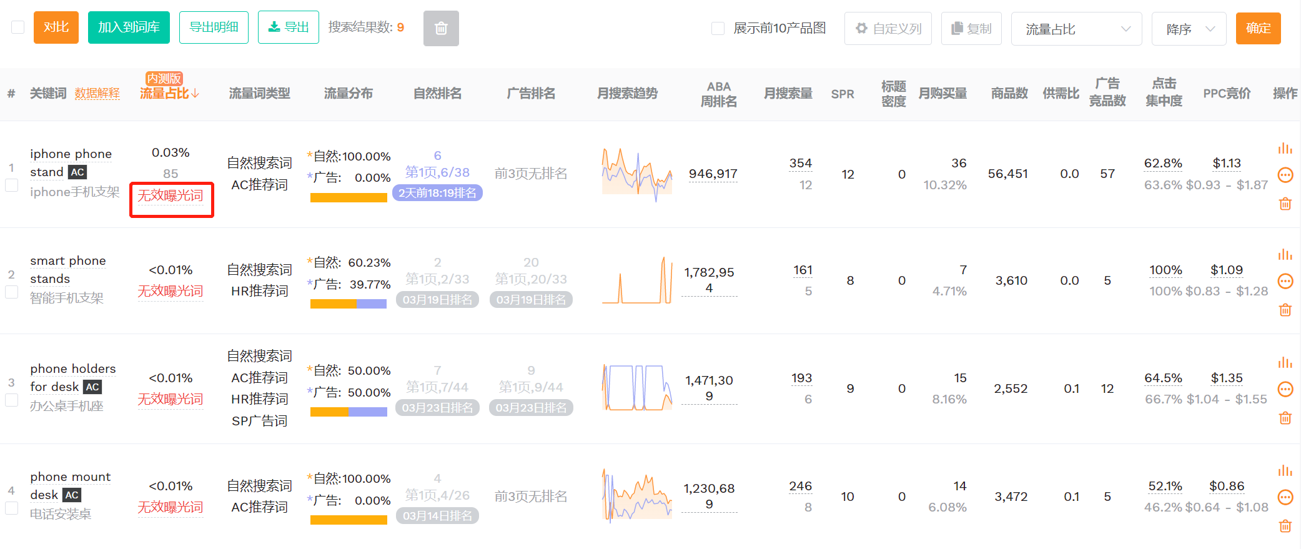Viewport: 1301px width, 549px height.
Task: Toggle the select-all checkbox at the top left
Action: pyautogui.click(x=18, y=27)
